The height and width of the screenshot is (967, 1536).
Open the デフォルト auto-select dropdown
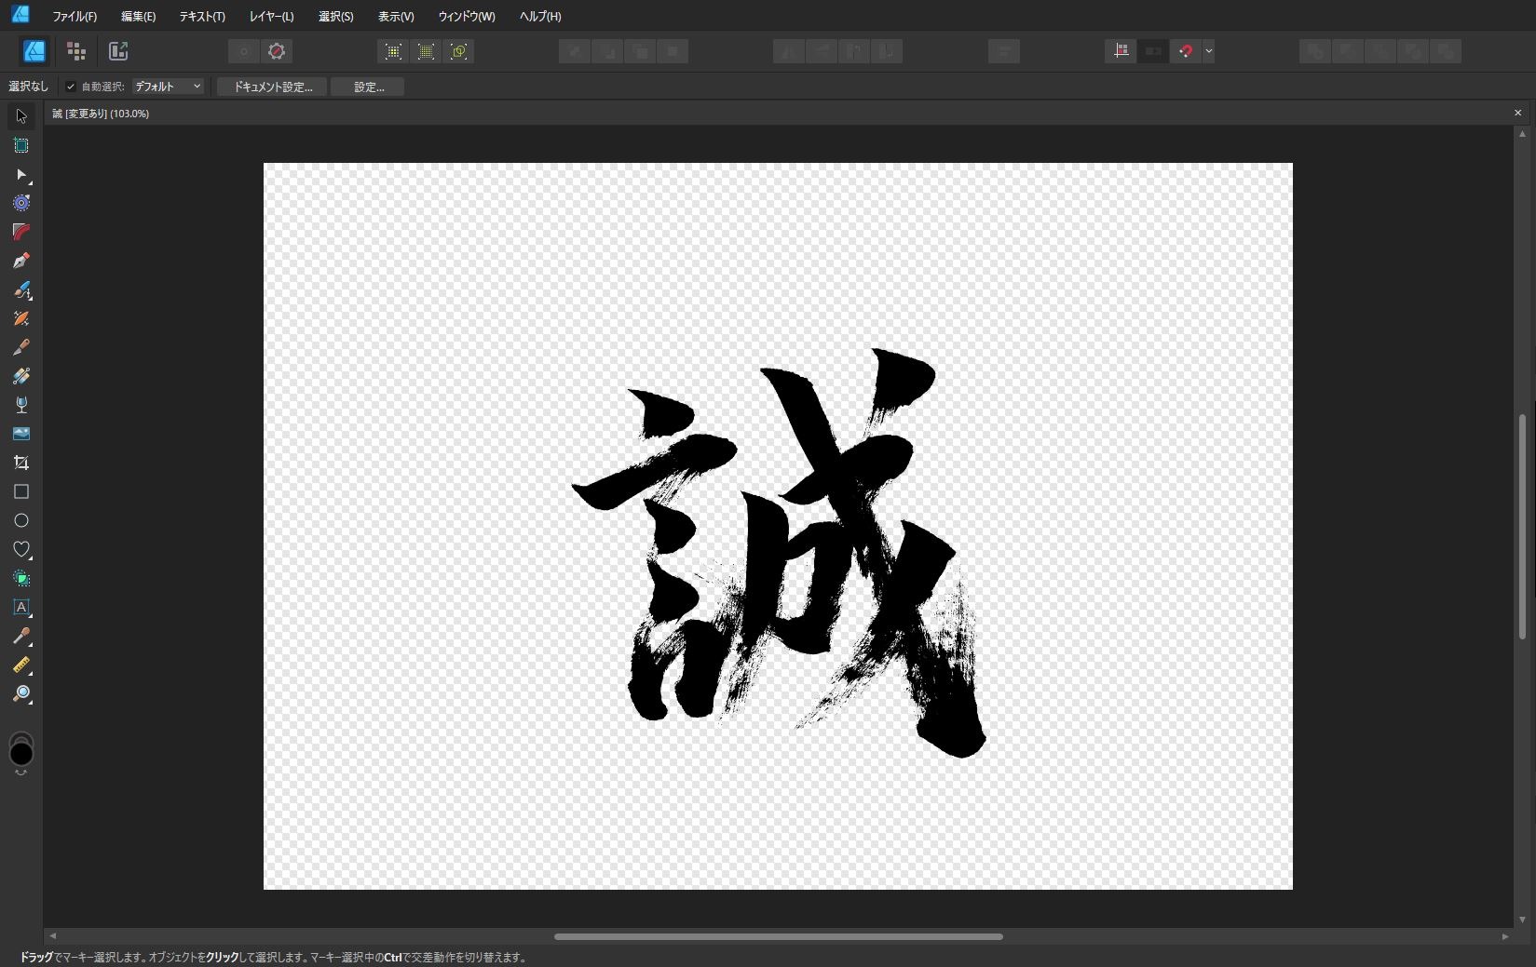[x=168, y=87]
